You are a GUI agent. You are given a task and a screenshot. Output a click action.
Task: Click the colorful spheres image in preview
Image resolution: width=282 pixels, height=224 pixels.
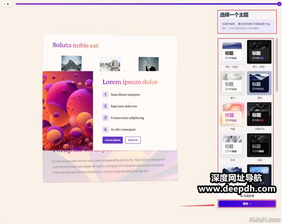pos(68,111)
